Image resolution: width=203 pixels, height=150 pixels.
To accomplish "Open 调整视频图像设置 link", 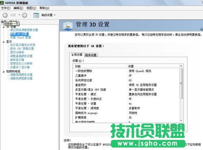I will point(21,78).
